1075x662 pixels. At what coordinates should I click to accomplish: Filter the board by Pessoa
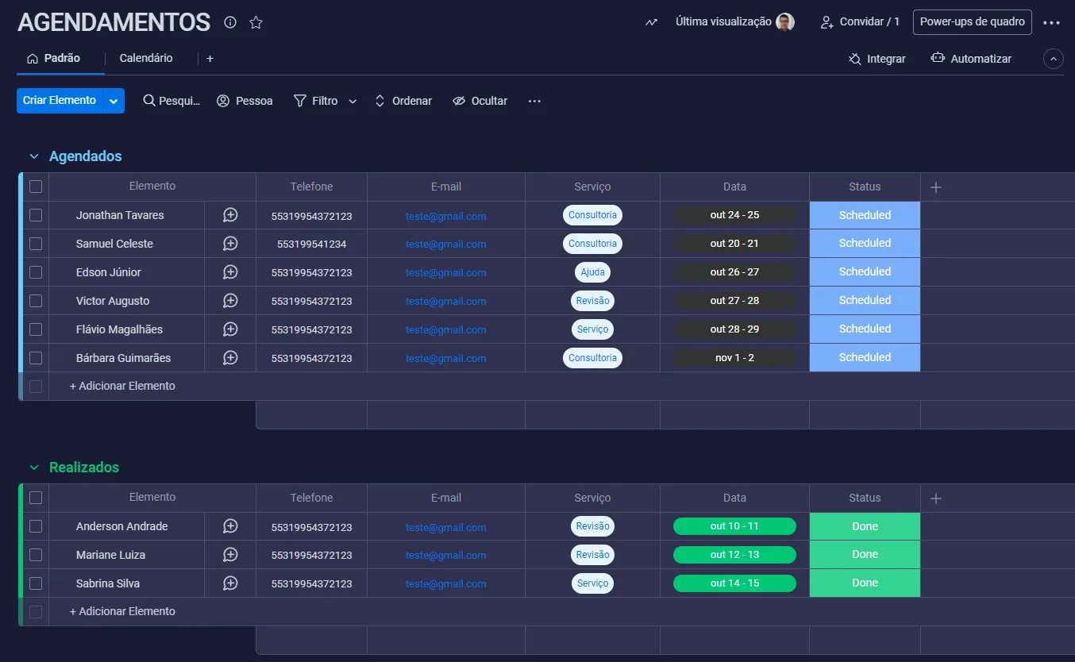pos(245,101)
